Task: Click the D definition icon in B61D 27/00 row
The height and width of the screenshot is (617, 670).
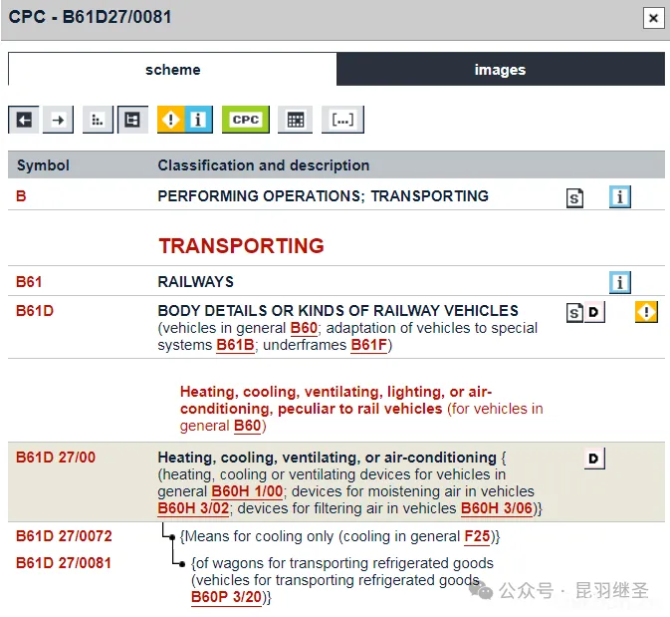Action: click(594, 459)
